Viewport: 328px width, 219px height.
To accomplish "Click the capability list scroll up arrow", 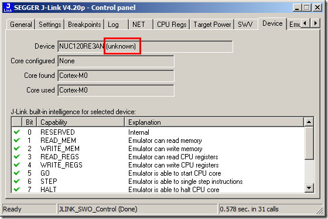I will 309,122.
